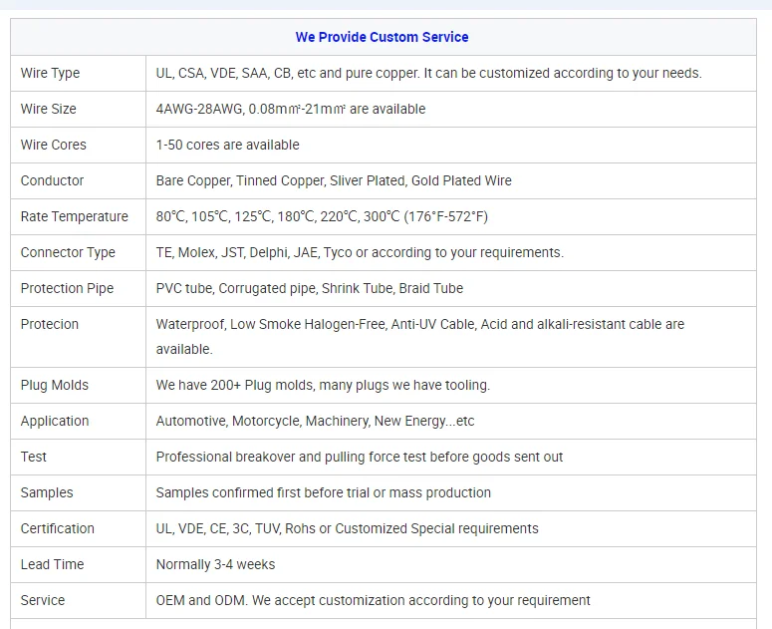
Task: Click the 'We Provide Custom Service' heading
Action: [x=382, y=37]
